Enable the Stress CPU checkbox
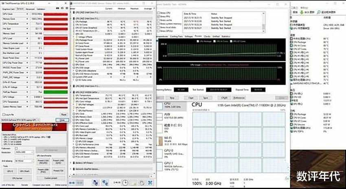346x189 pixels. click(159, 13)
